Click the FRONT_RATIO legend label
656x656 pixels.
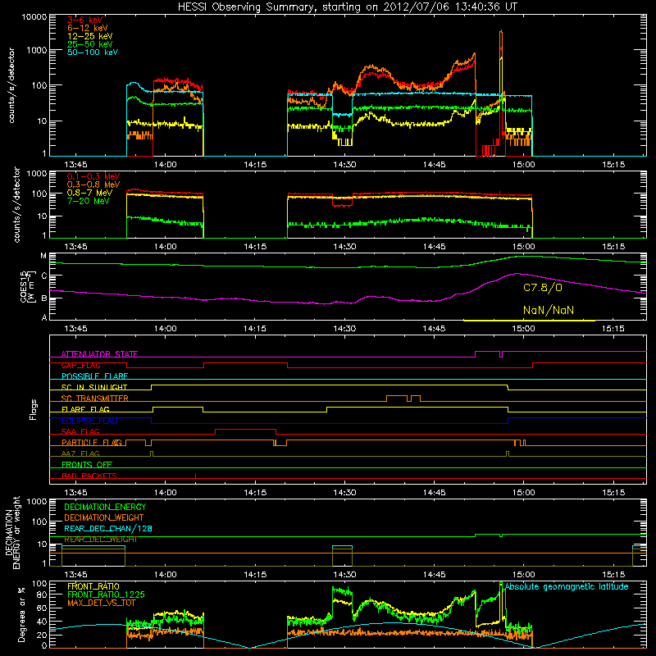coord(93,586)
